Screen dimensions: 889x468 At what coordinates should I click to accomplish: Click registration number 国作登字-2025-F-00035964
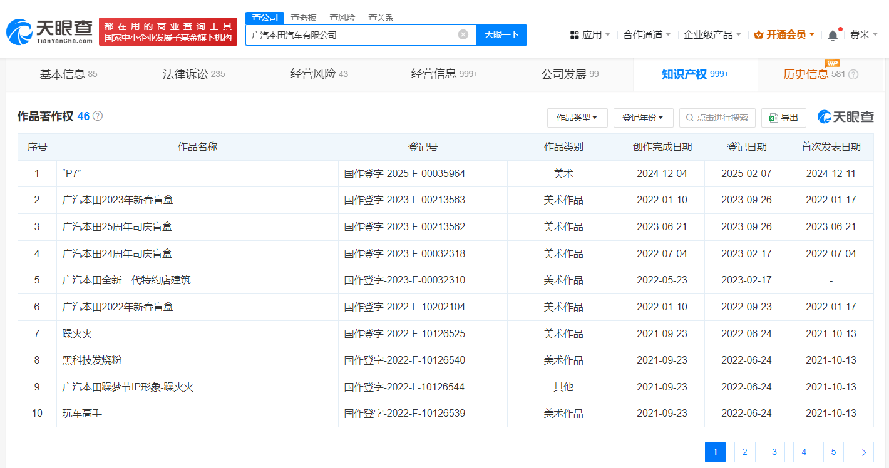pos(404,173)
